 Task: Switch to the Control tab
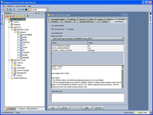pyautogui.click(x=105, y=22)
